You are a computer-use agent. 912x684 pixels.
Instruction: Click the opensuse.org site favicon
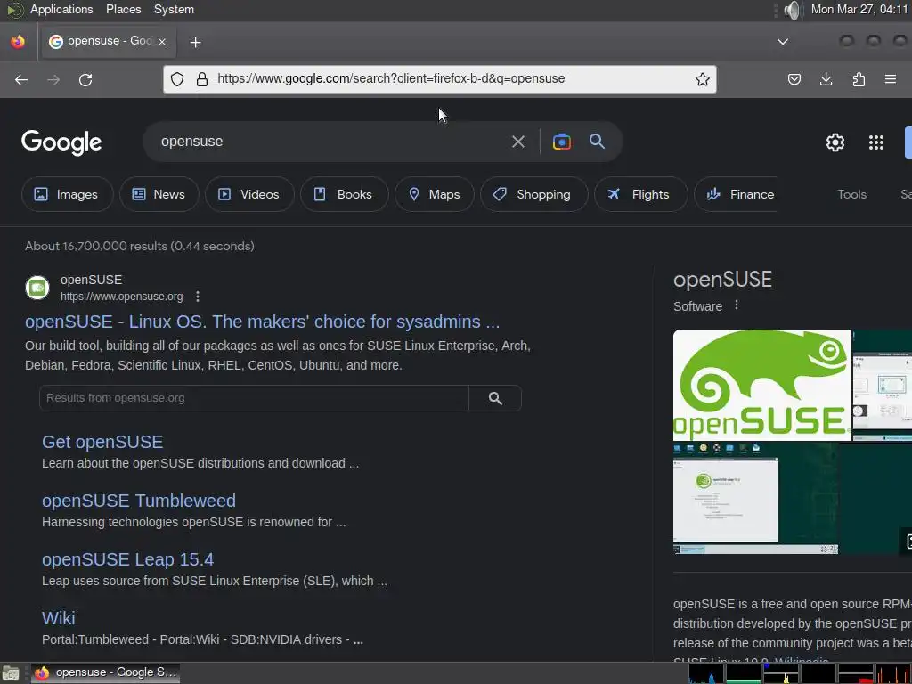click(37, 288)
